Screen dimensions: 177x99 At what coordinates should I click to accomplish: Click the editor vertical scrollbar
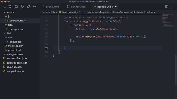(176, 70)
